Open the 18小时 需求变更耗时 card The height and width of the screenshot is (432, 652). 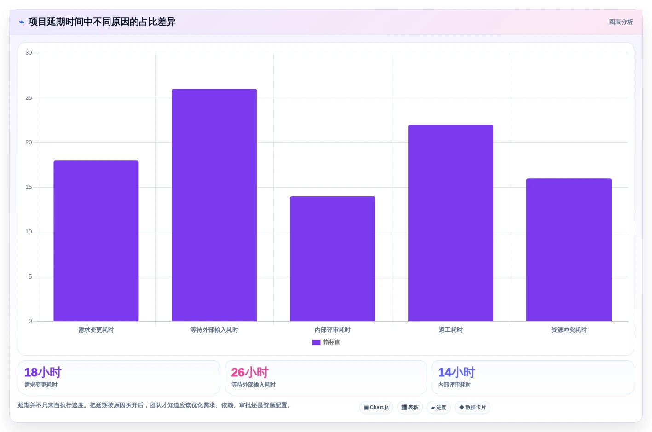coord(119,377)
